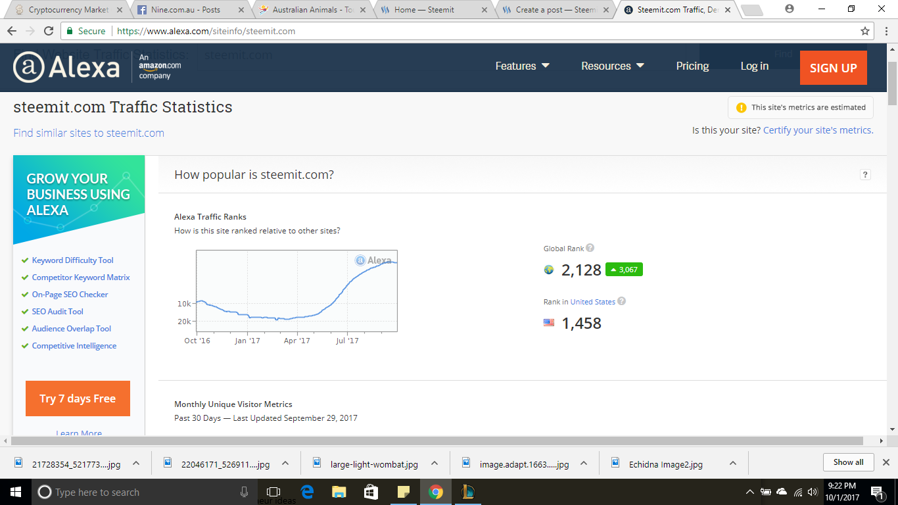This screenshot has height=505, width=898.
Task: Open Sticky Notes from taskbar
Action: pos(403,492)
